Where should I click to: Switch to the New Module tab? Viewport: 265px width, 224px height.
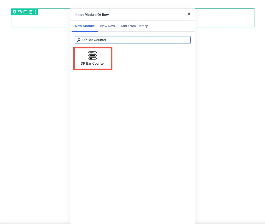85,26
